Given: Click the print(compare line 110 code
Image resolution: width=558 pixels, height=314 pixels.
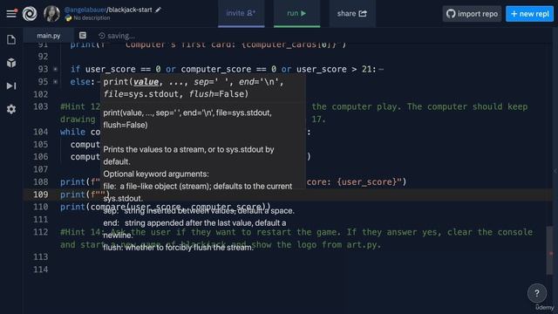Looking at the screenshot, I should click(165, 207).
